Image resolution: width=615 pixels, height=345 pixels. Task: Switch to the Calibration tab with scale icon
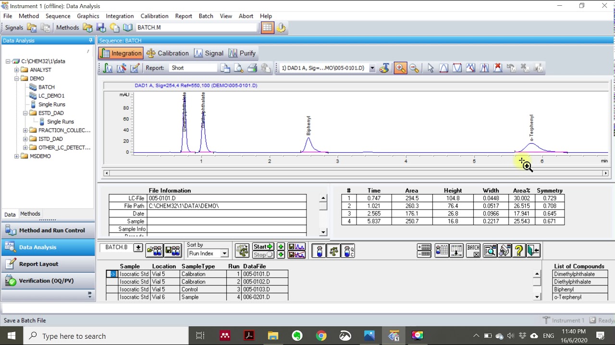click(168, 53)
